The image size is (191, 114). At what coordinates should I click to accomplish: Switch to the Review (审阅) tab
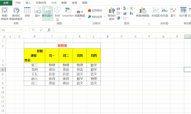coord(74,3)
